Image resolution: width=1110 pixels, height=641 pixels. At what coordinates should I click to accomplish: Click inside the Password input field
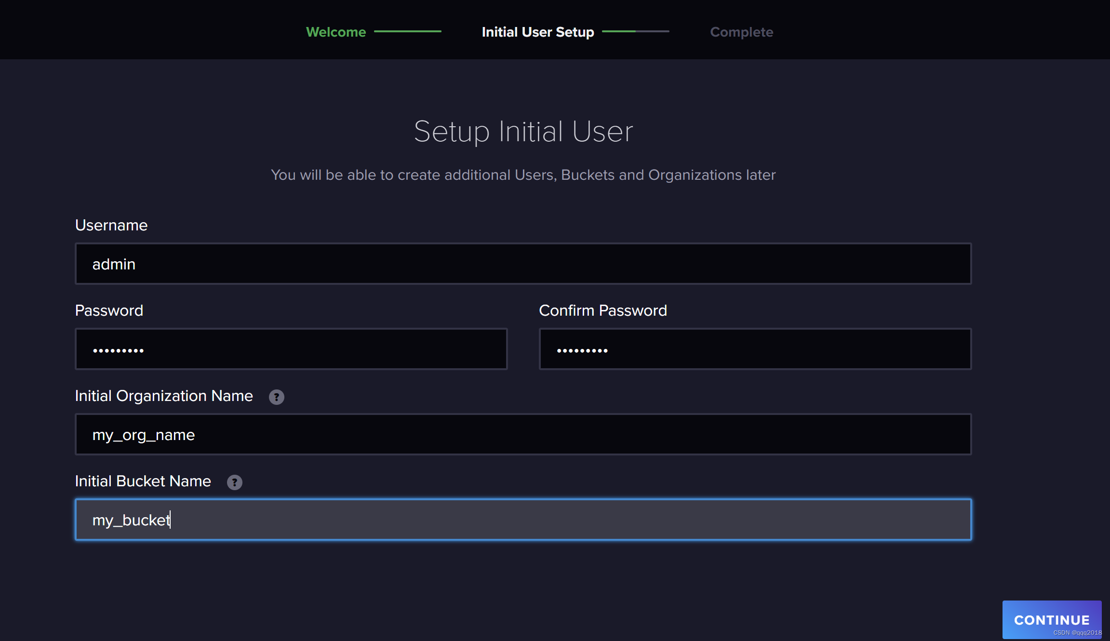tap(291, 349)
